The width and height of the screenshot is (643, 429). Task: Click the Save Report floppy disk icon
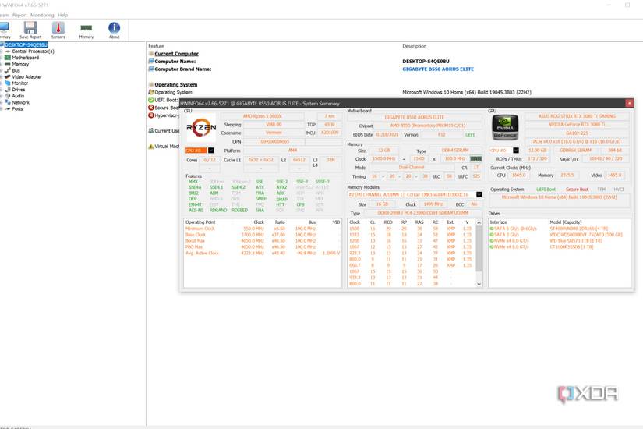pyautogui.click(x=30, y=28)
